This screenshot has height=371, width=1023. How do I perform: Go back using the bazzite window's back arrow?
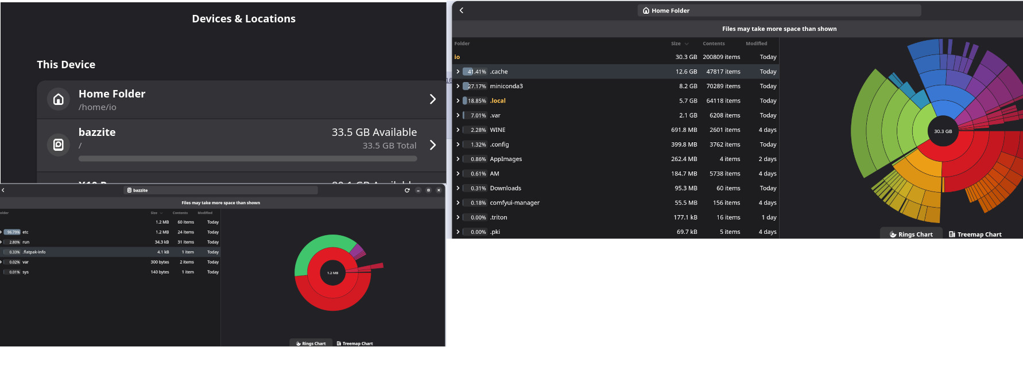tap(3, 190)
